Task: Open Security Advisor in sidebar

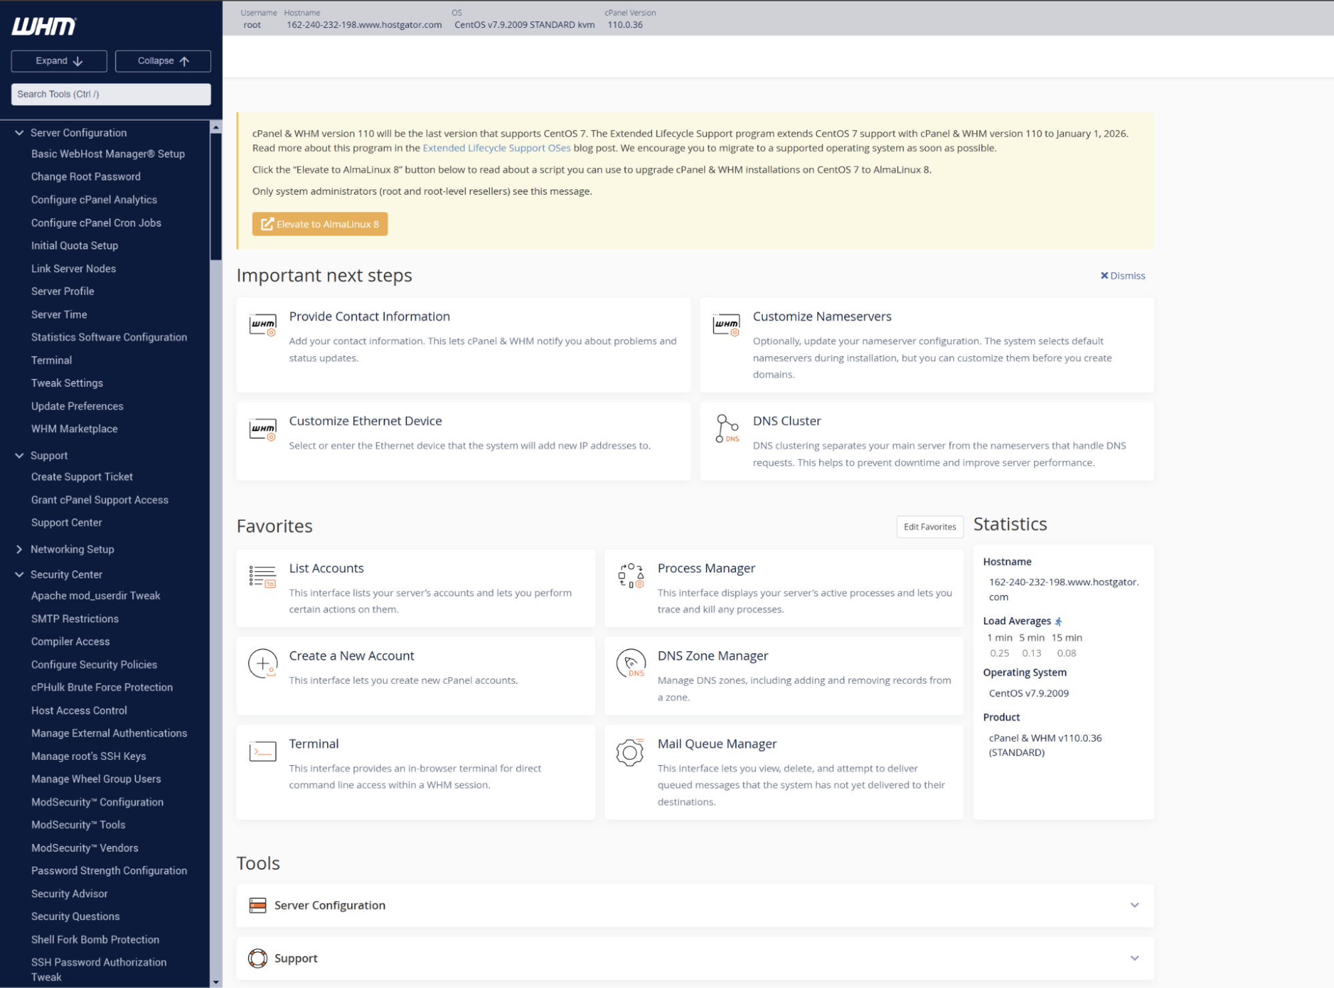Action: pos(69,894)
